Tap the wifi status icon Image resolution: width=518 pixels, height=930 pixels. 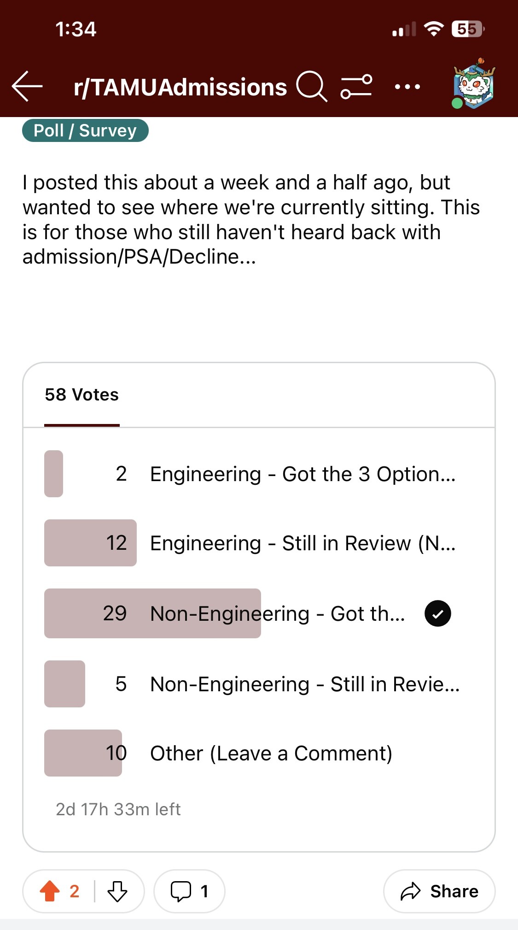point(433,29)
